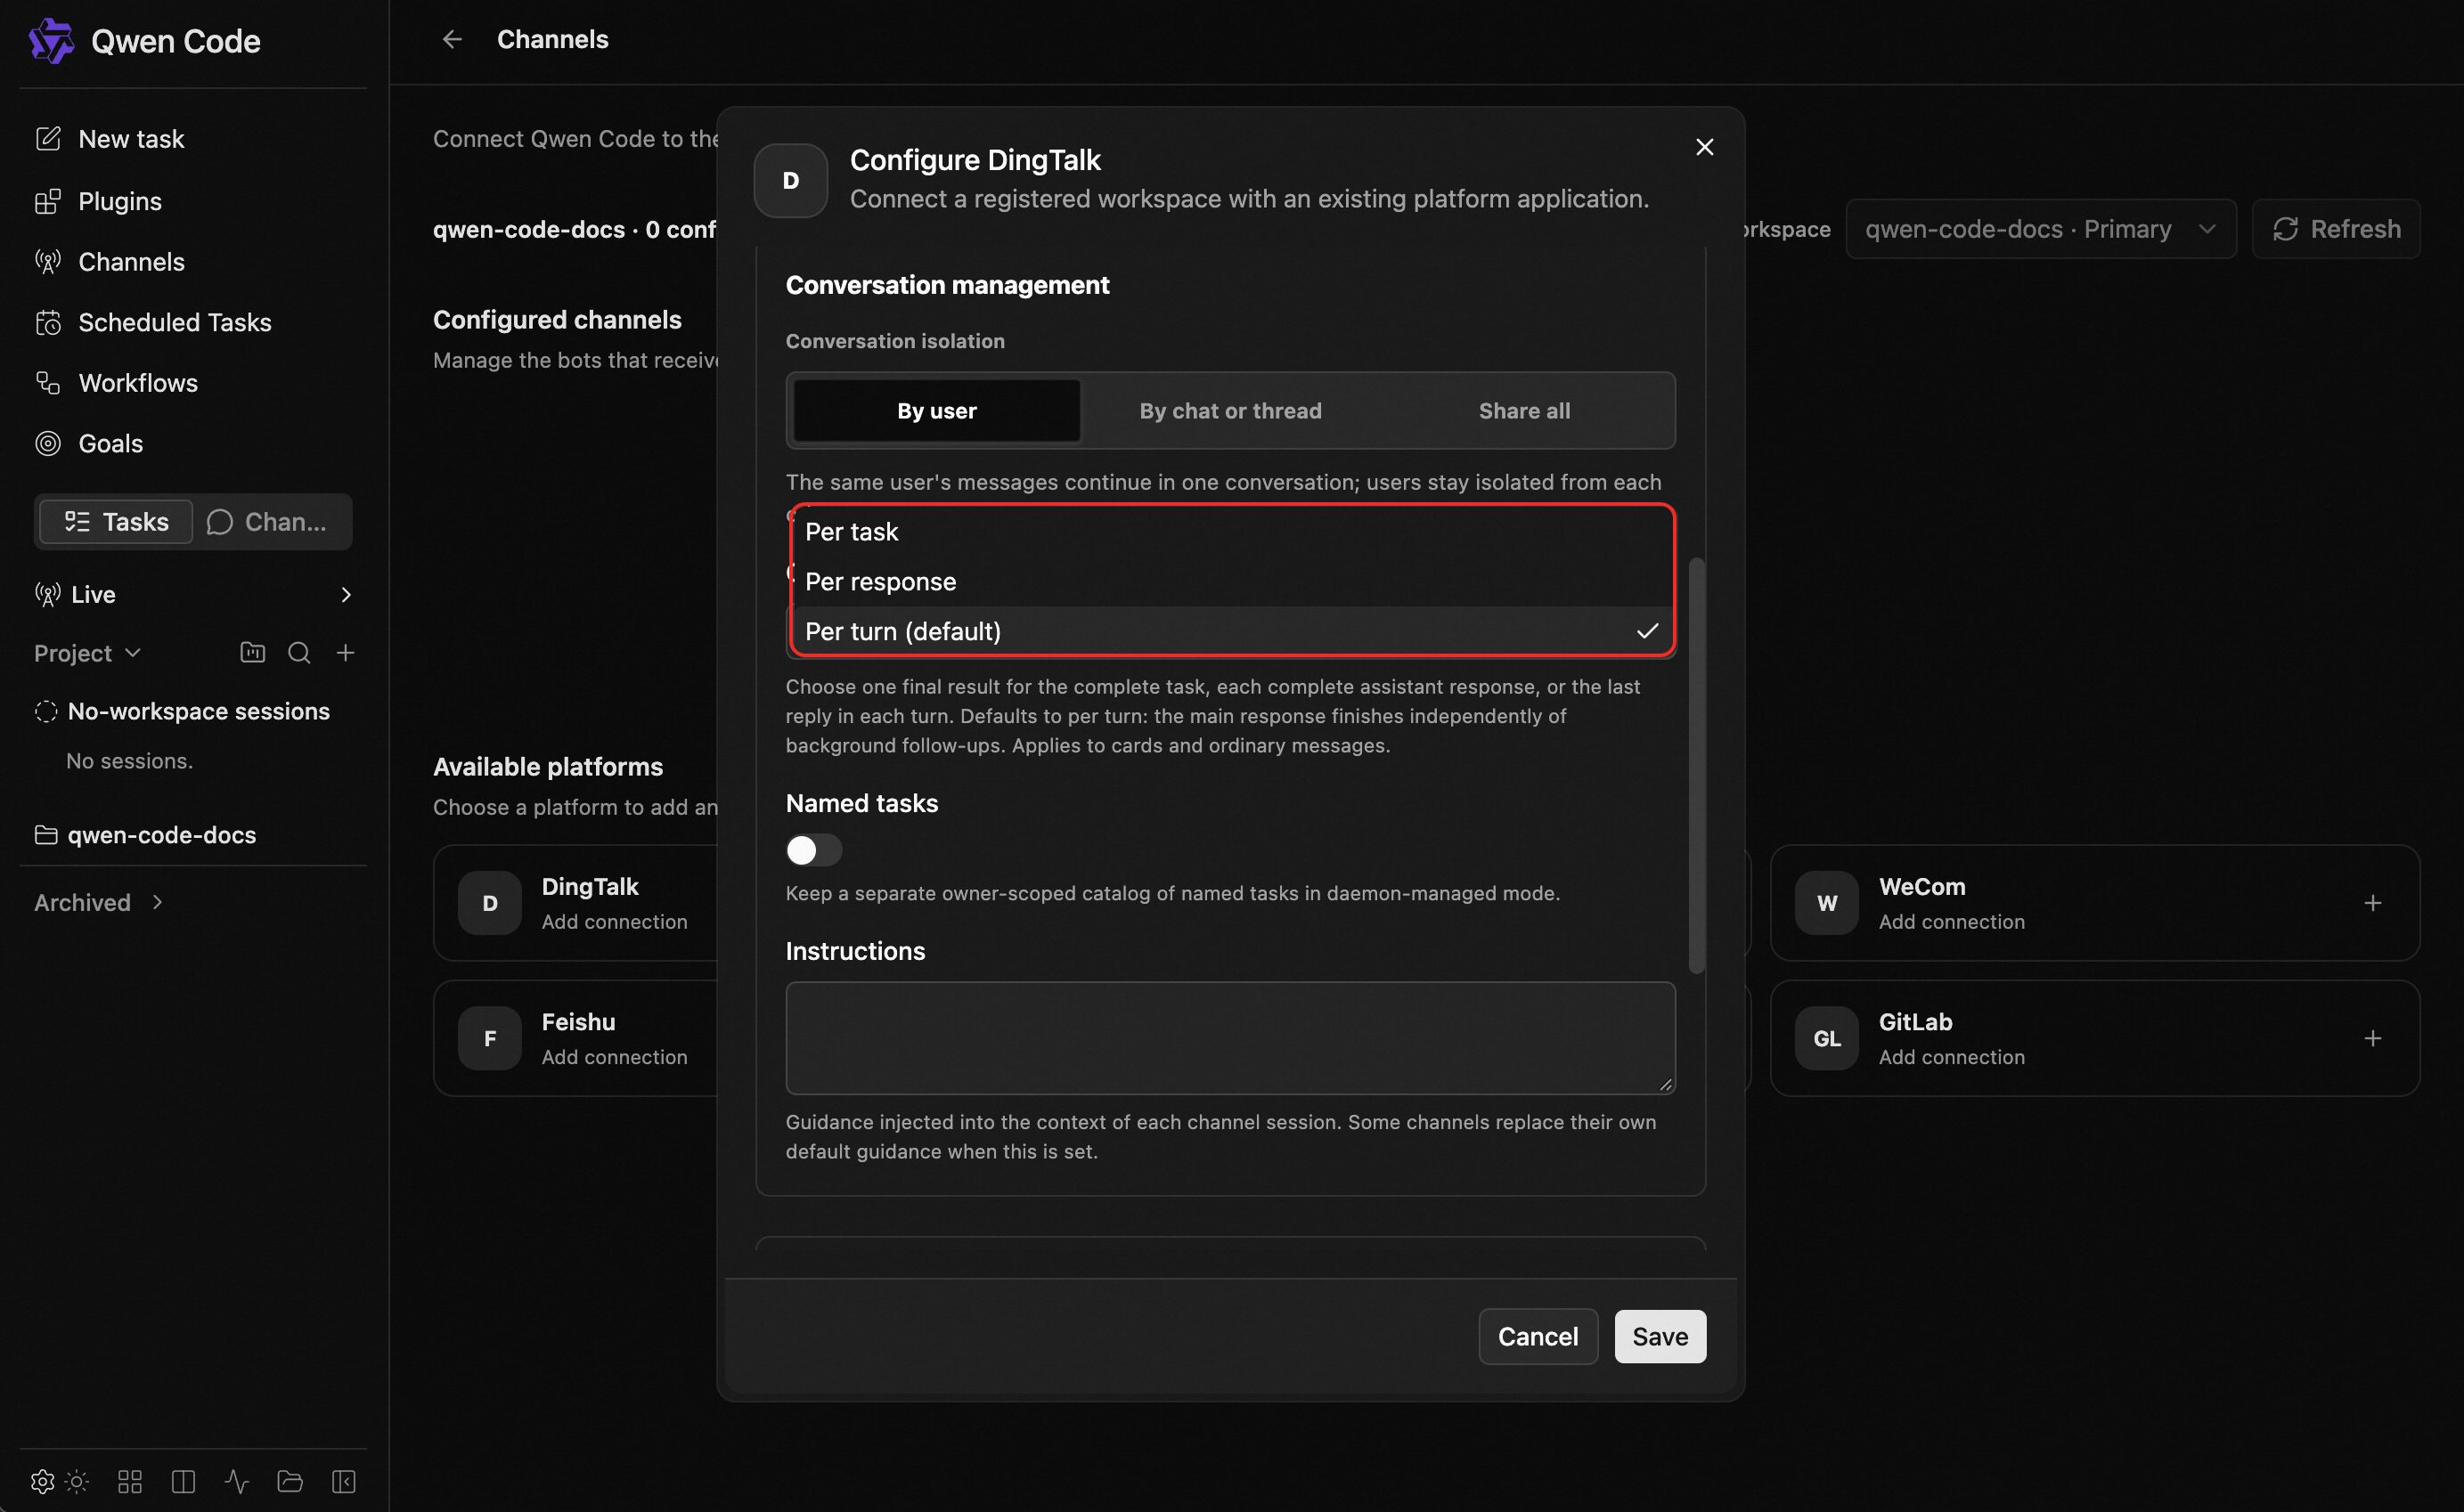Viewport: 2464px width, 1512px height.
Task: Open settings via the gear icon
Action: click(x=42, y=1481)
